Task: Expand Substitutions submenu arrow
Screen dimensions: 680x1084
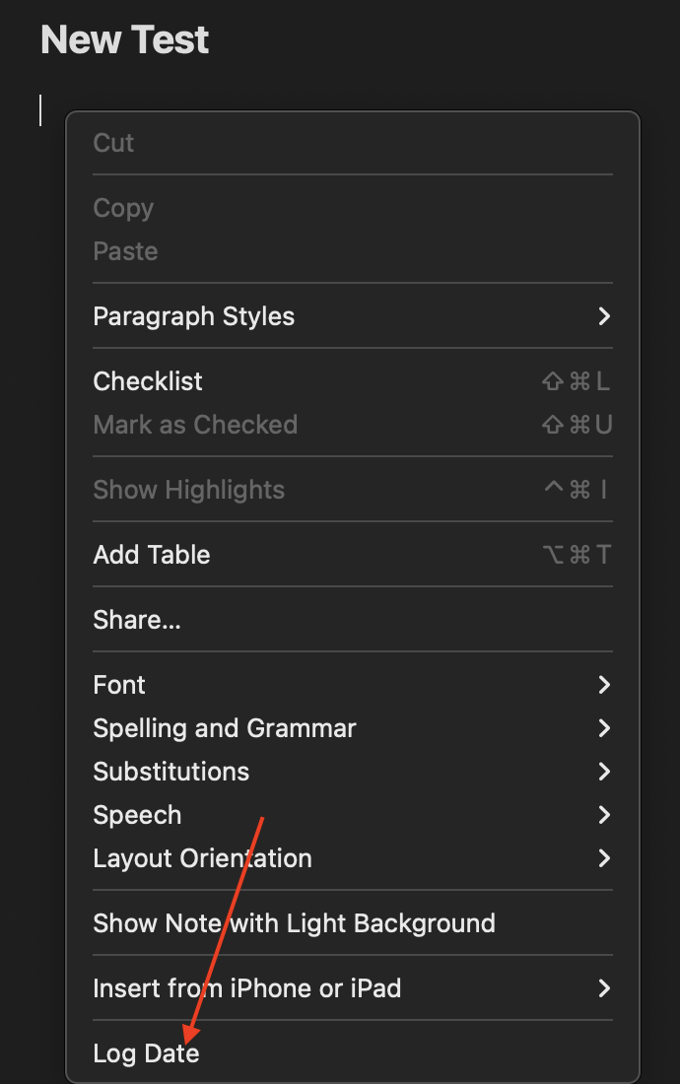Action: pyautogui.click(x=604, y=772)
